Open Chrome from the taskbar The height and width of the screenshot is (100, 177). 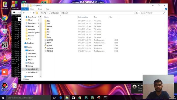coord(80,97)
